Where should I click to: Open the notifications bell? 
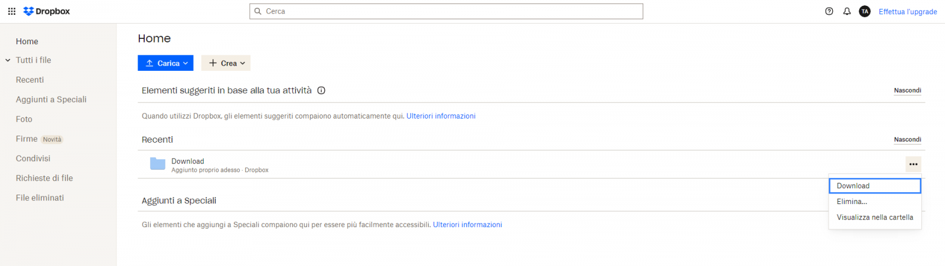click(847, 11)
